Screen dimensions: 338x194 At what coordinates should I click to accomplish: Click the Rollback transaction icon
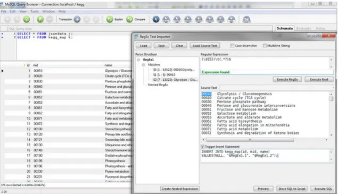96,19
